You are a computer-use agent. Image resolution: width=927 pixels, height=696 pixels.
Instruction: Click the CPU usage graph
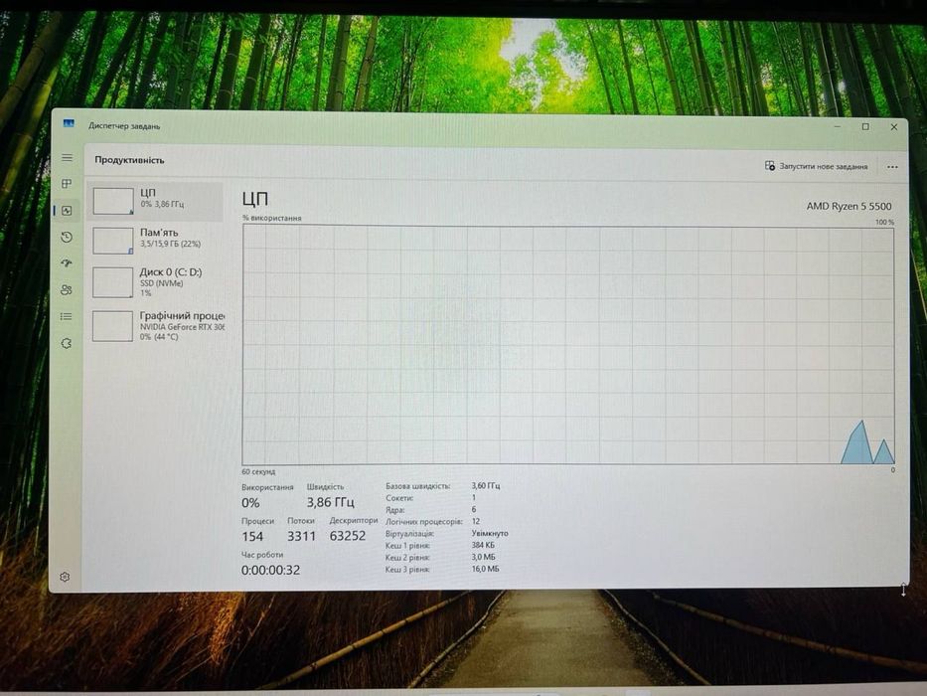[568, 345]
